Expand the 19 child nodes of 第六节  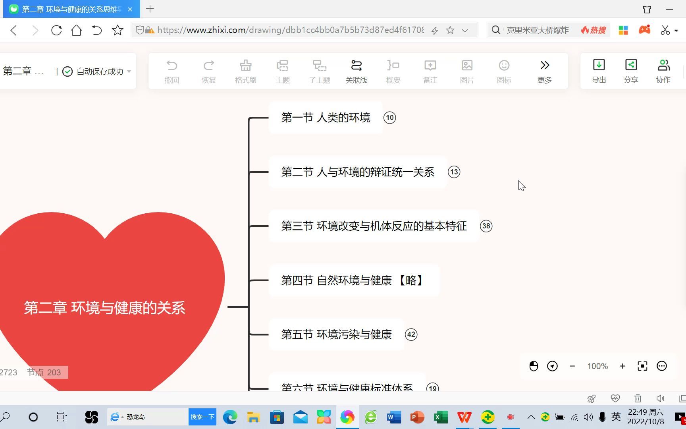pos(432,387)
